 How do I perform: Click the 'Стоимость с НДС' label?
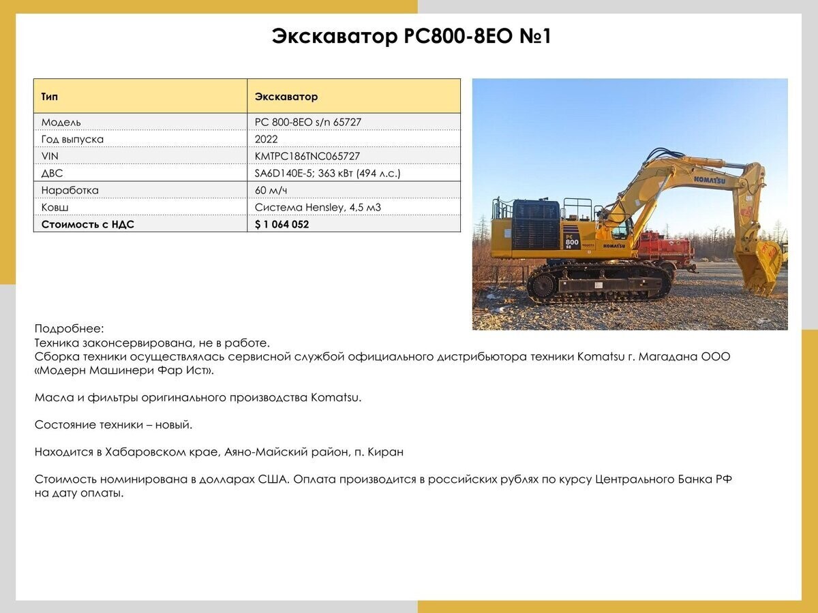tap(88, 224)
